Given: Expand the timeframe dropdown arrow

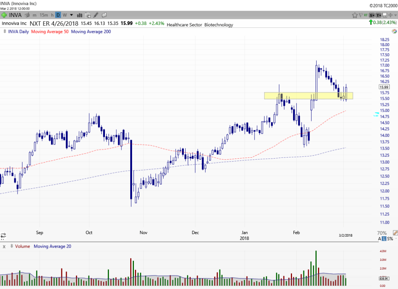Looking at the screenshot, I should click(71, 15).
